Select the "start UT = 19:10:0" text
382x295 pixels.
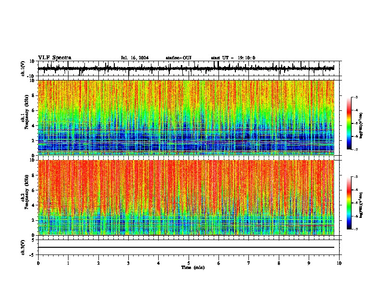click(x=233, y=58)
